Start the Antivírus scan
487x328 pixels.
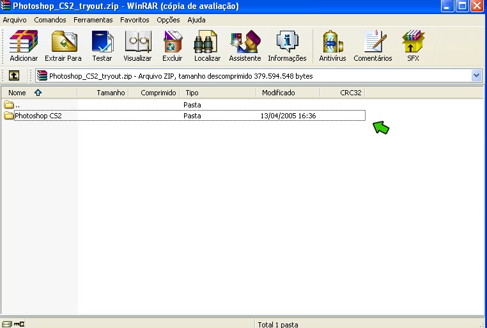(332, 46)
